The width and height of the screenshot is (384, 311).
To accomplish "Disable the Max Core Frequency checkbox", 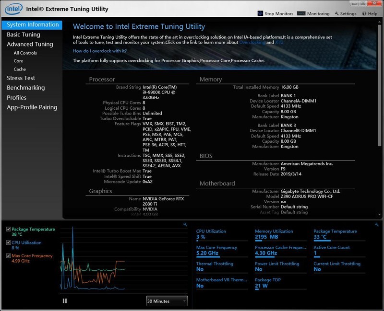I will click(9, 256).
